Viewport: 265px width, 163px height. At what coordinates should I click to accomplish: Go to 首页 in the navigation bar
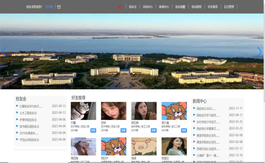120,7
